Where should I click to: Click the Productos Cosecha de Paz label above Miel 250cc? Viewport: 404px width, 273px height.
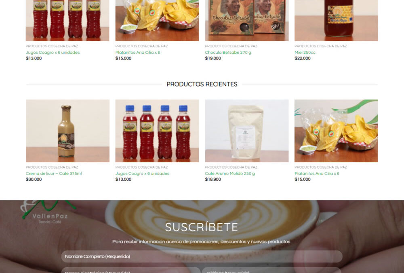(320, 46)
